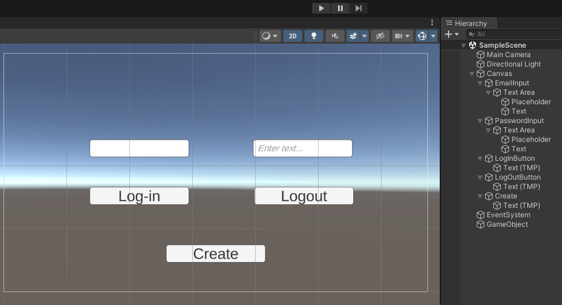This screenshot has width=562, height=305.
Task: Select Create in the Hierarchy
Action: 506,196
